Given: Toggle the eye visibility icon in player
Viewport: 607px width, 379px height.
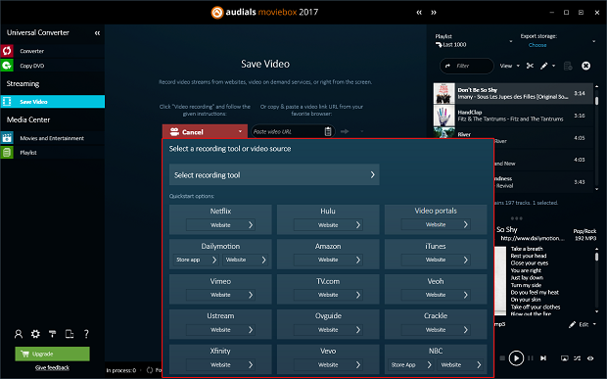Looking at the screenshot, I should click(590, 358).
